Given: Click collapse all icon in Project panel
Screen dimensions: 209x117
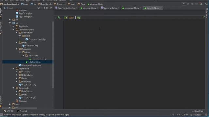Looking at the screenshot, I should [42, 8].
